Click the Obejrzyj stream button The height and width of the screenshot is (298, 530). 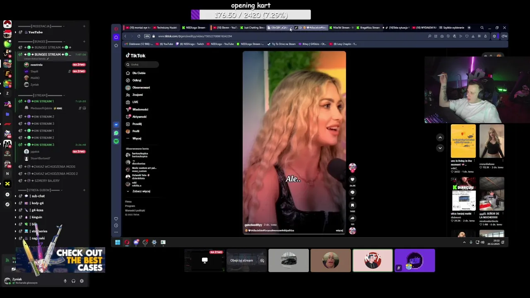[242, 261]
